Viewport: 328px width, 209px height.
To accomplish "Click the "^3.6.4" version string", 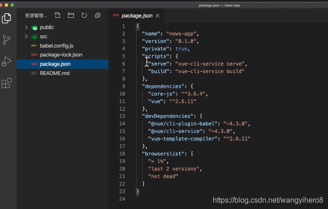I will (x=193, y=94).
